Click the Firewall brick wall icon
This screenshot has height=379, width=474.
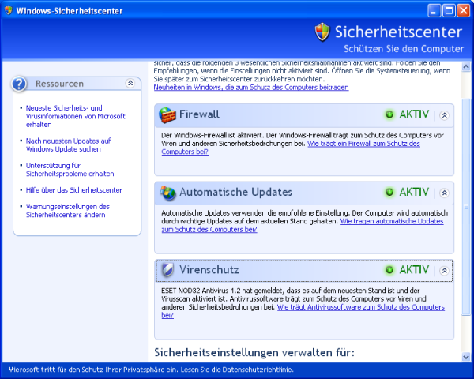[x=167, y=115]
